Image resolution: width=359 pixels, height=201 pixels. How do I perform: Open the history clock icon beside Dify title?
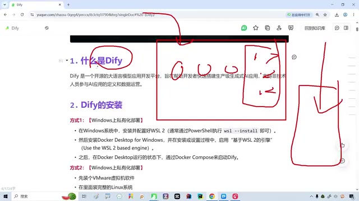tap(47, 28)
